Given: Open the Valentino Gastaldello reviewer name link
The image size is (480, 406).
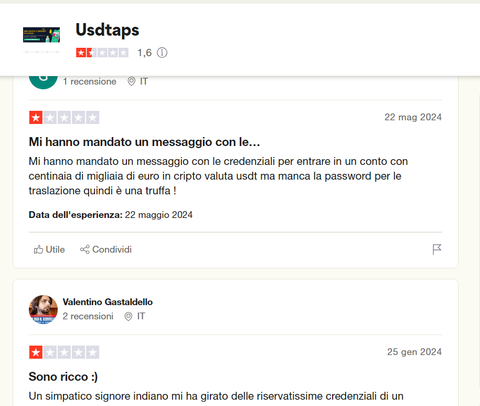Looking at the screenshot, I should (108, 302).
